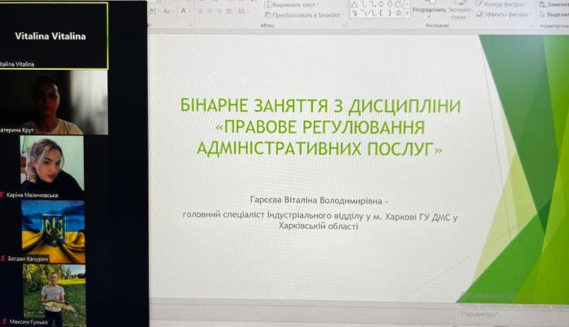The width and height of the screenshot is (569, 327).
Task: Select the elbow connector shape
Action: click(x=364, y=4)
